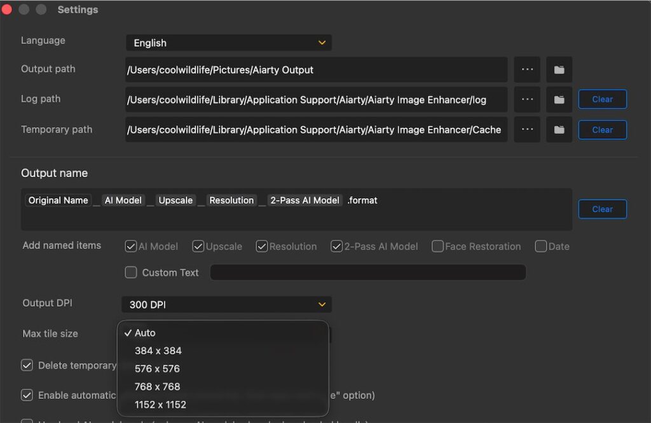Viewport: 651px width, 423px height.
Task: Click the Output path text field
Action: [316, 70]
